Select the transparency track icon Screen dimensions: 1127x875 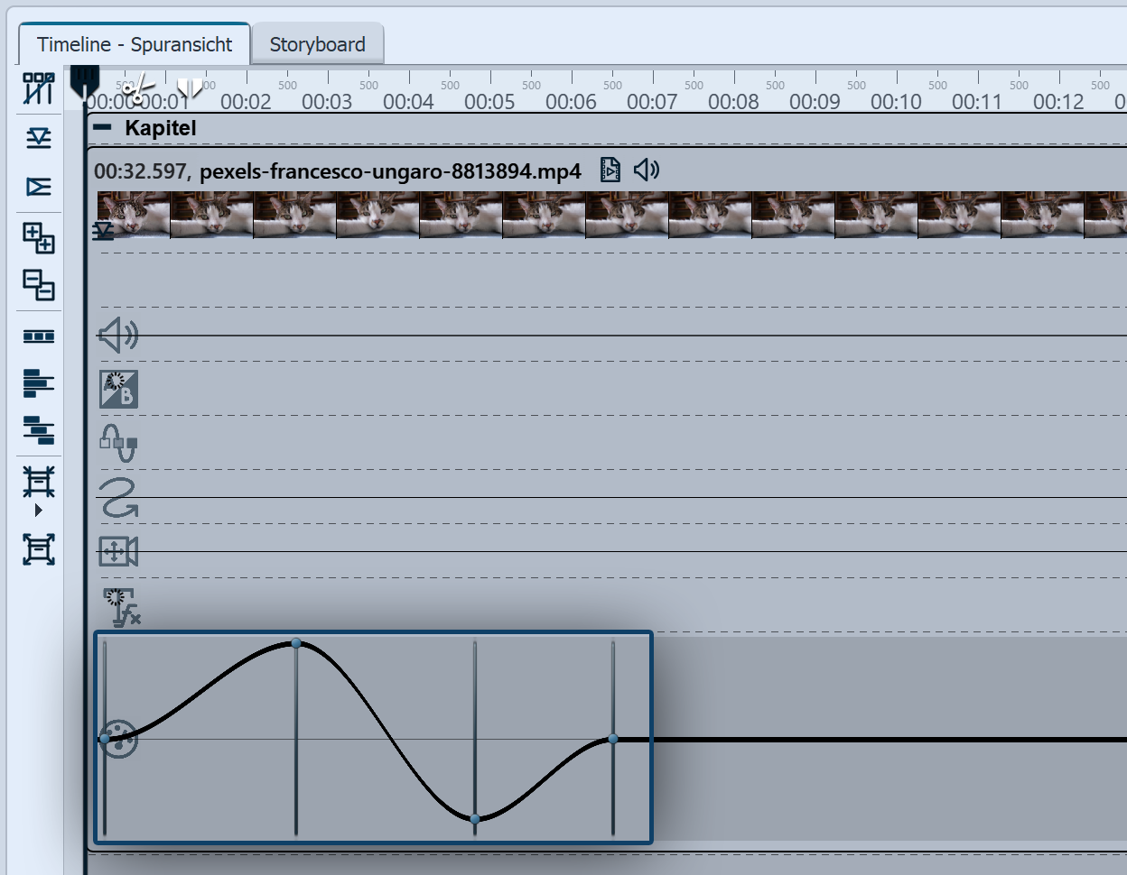coord(118,389)
